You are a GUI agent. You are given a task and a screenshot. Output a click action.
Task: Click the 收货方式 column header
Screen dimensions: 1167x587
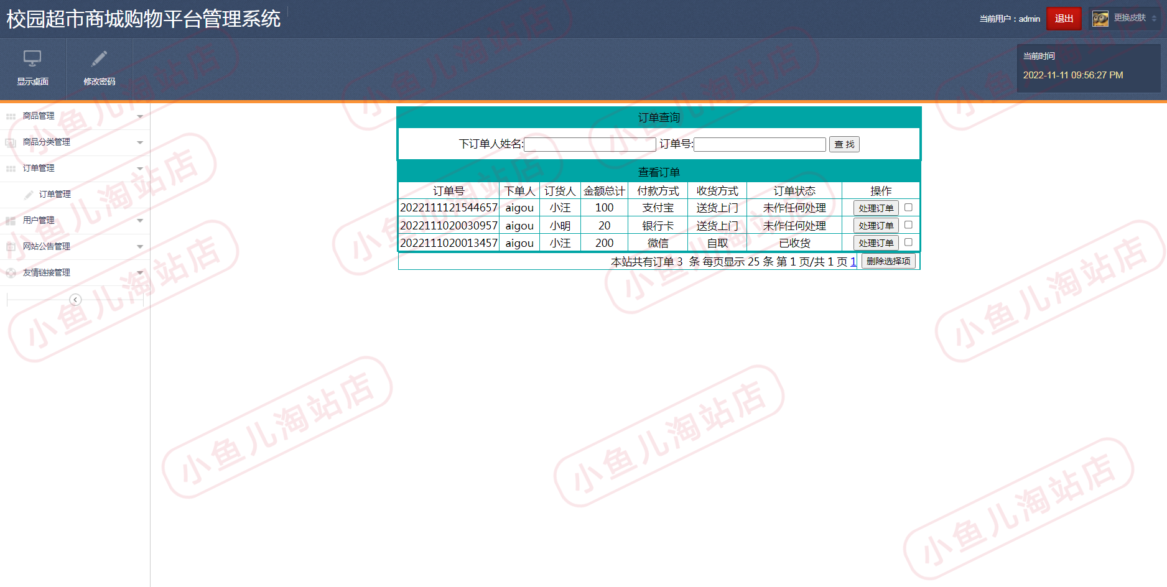click(717, 191)
